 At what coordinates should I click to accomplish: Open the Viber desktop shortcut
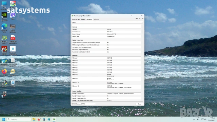tap(13, 16)
